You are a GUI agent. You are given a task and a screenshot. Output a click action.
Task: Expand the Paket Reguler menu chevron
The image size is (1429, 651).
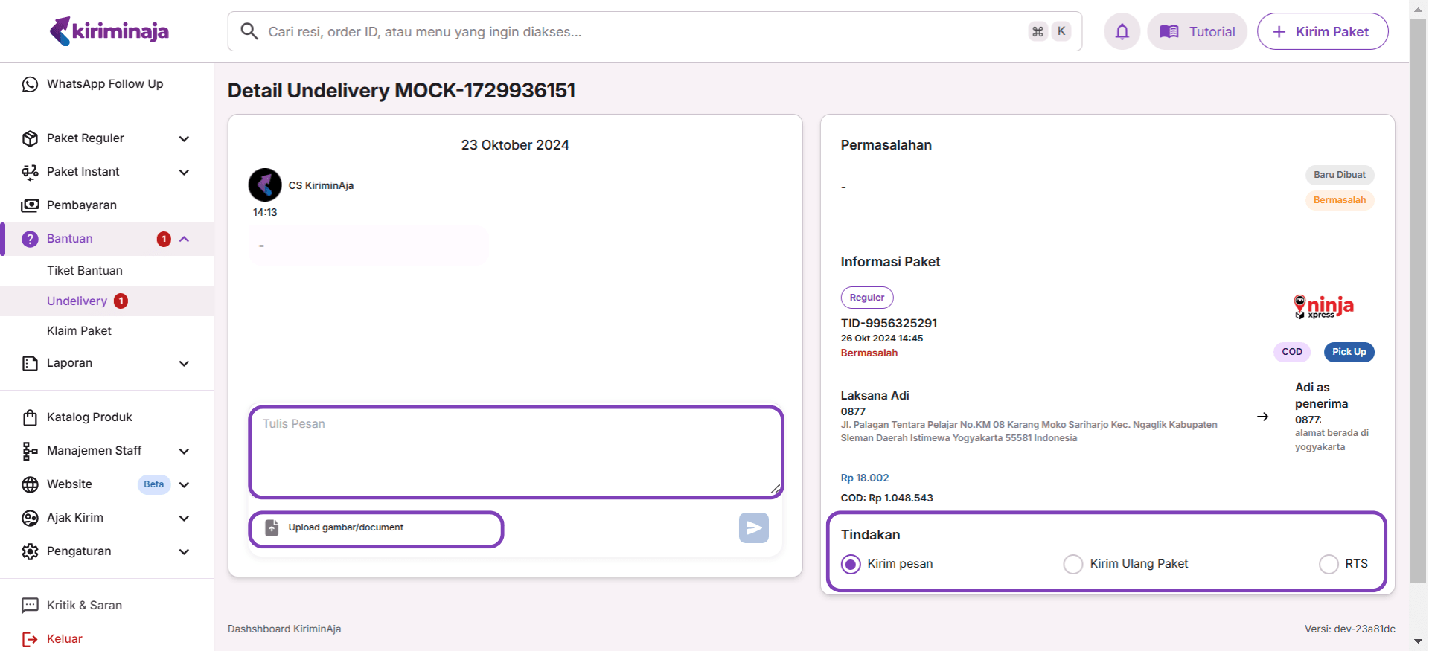click(x=184, y=139)
